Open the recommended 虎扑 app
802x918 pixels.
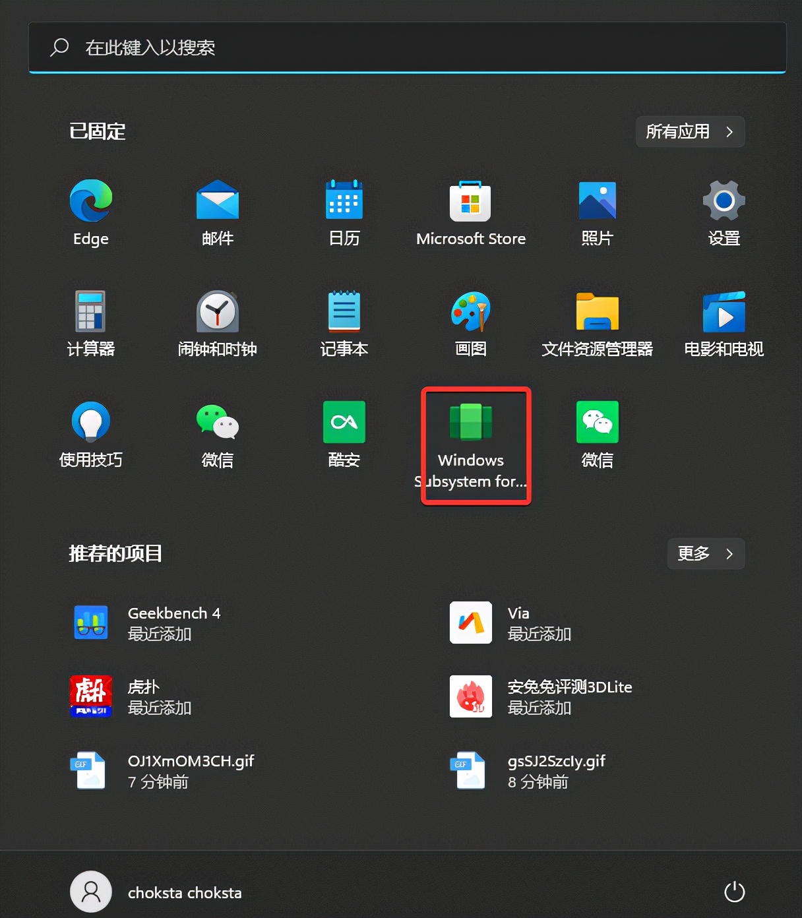pyautogui.click(x=131, y=696)
